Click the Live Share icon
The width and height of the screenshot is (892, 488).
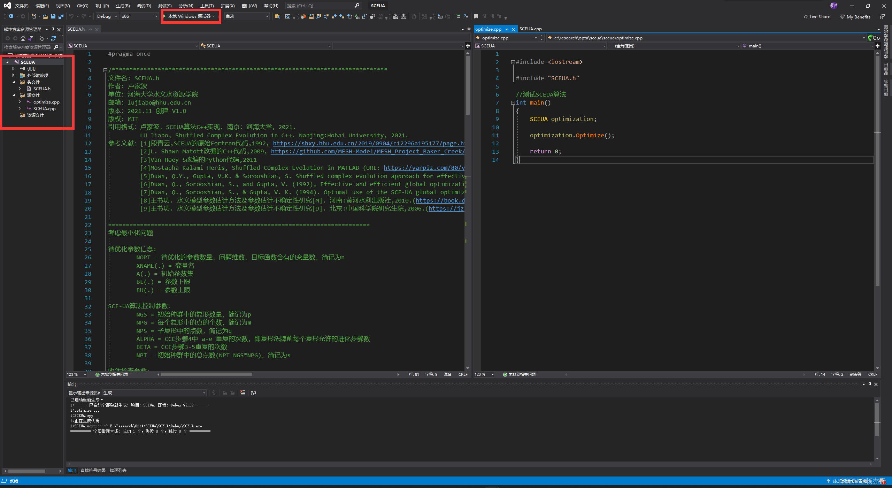(x=805, y=17)
